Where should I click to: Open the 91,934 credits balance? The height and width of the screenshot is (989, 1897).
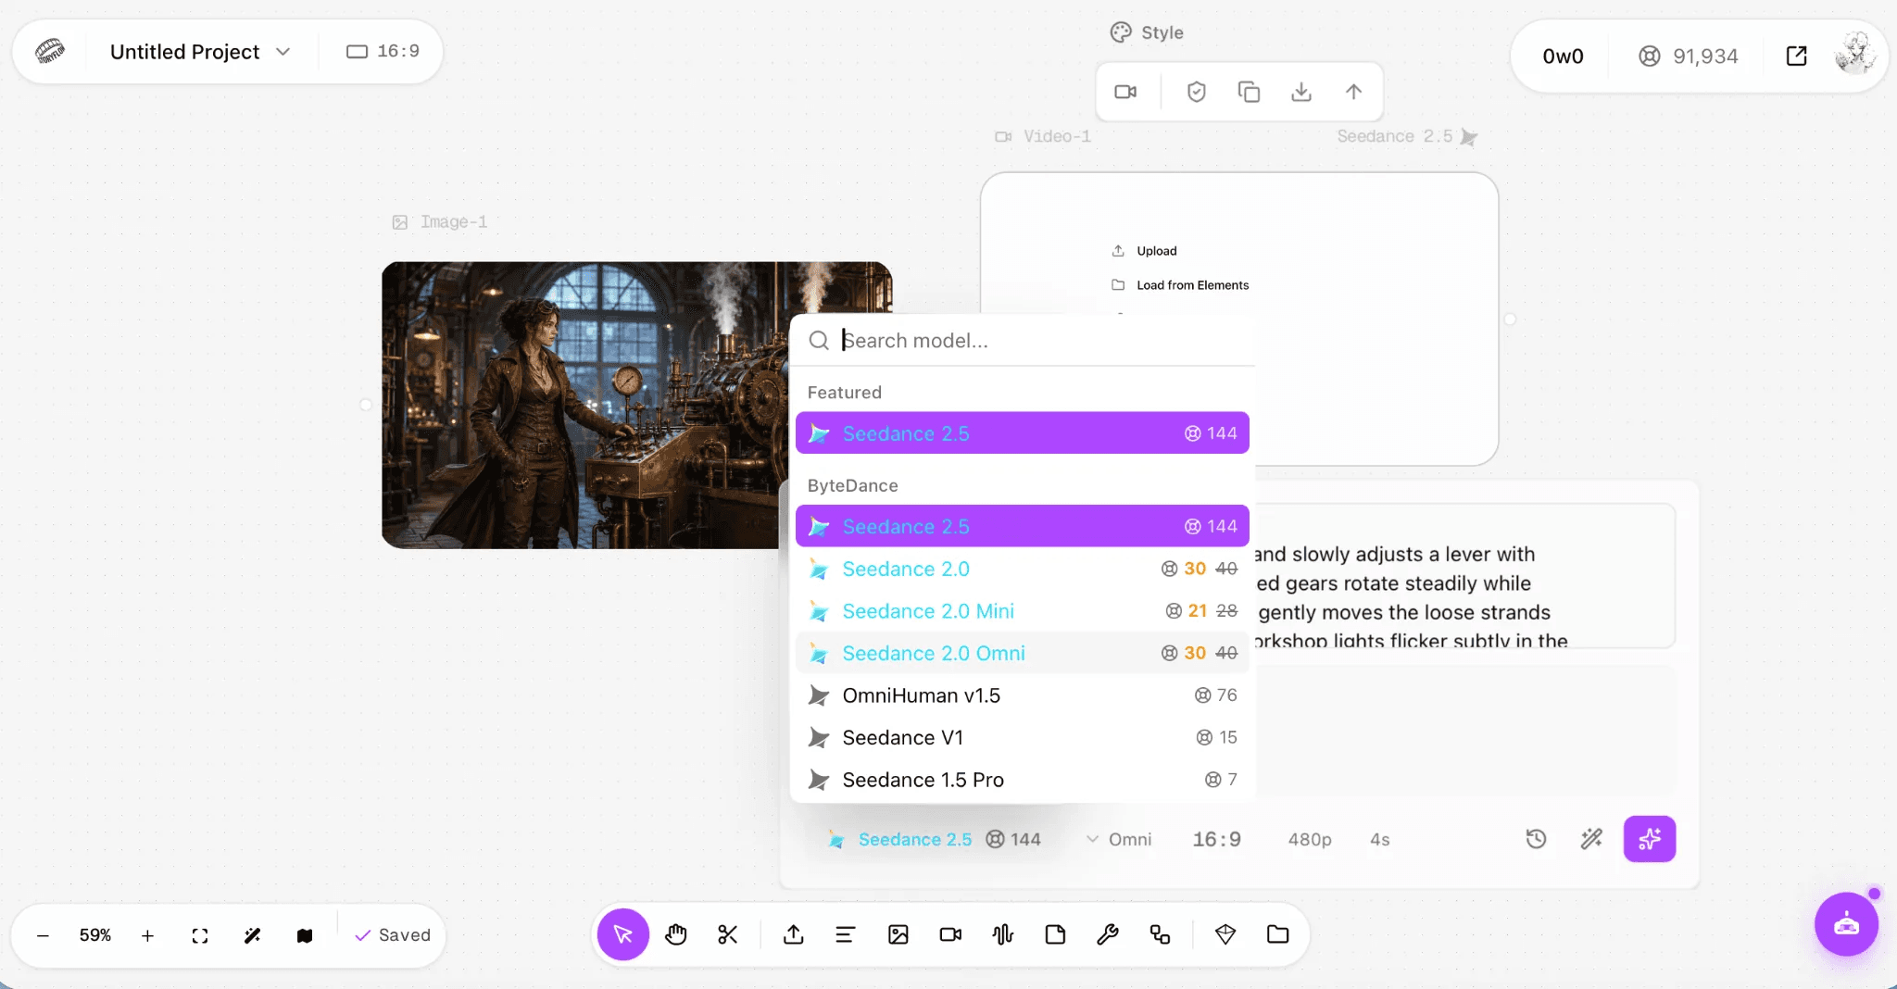click(1688, 56)
